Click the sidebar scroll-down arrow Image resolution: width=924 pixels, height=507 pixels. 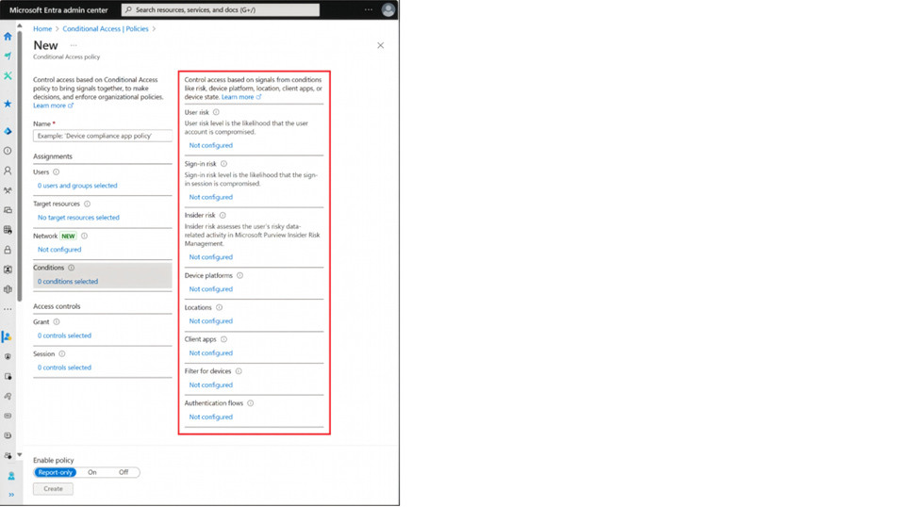(x=20, y=454)
